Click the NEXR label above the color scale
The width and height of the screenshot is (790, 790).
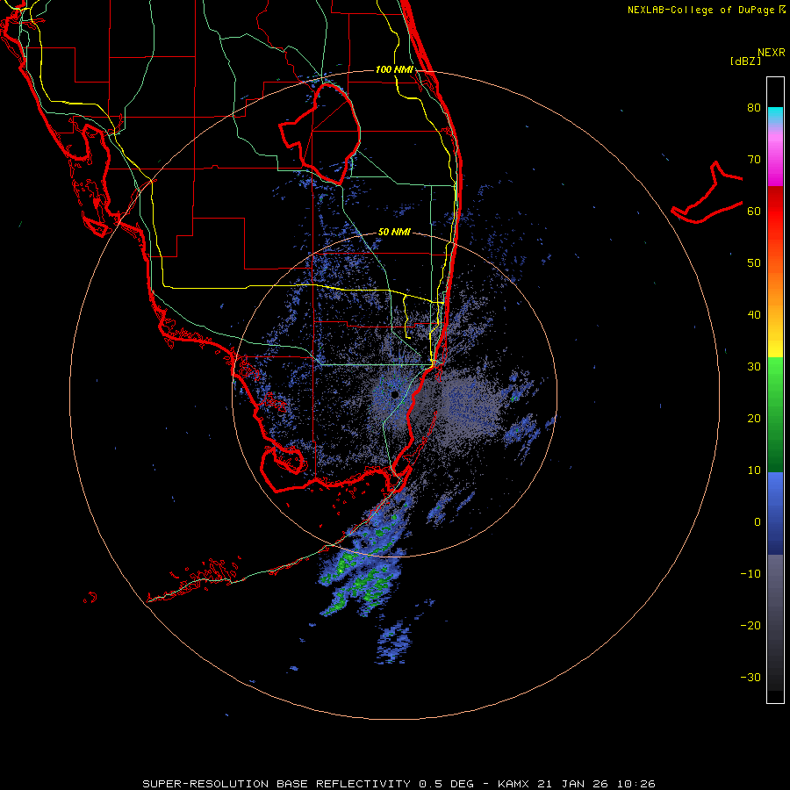[772, 53]
